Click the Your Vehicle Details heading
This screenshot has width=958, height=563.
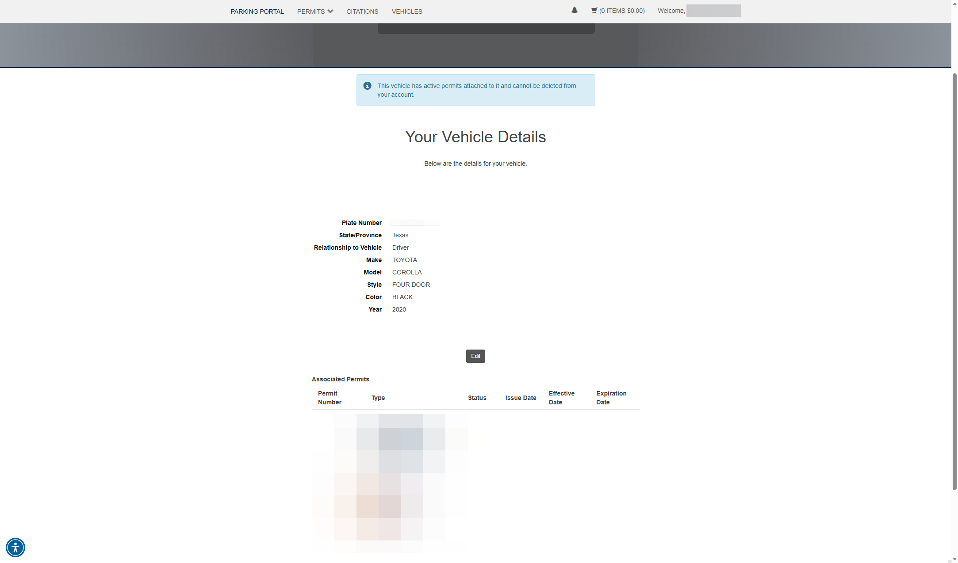(x=475, y=137)
